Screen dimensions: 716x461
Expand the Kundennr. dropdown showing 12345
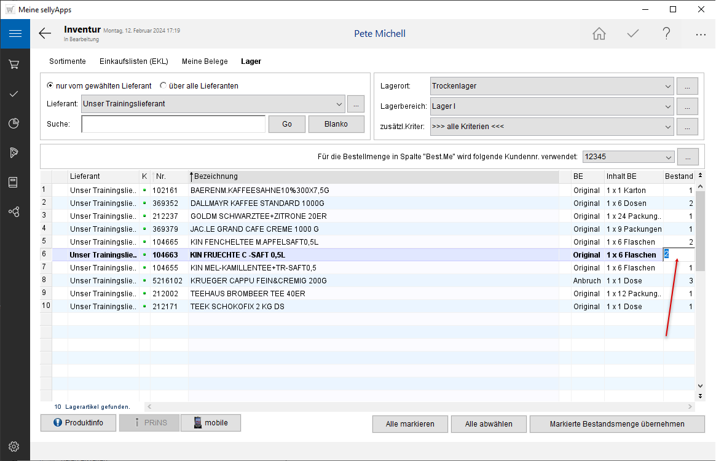click(x=668, y=157)
